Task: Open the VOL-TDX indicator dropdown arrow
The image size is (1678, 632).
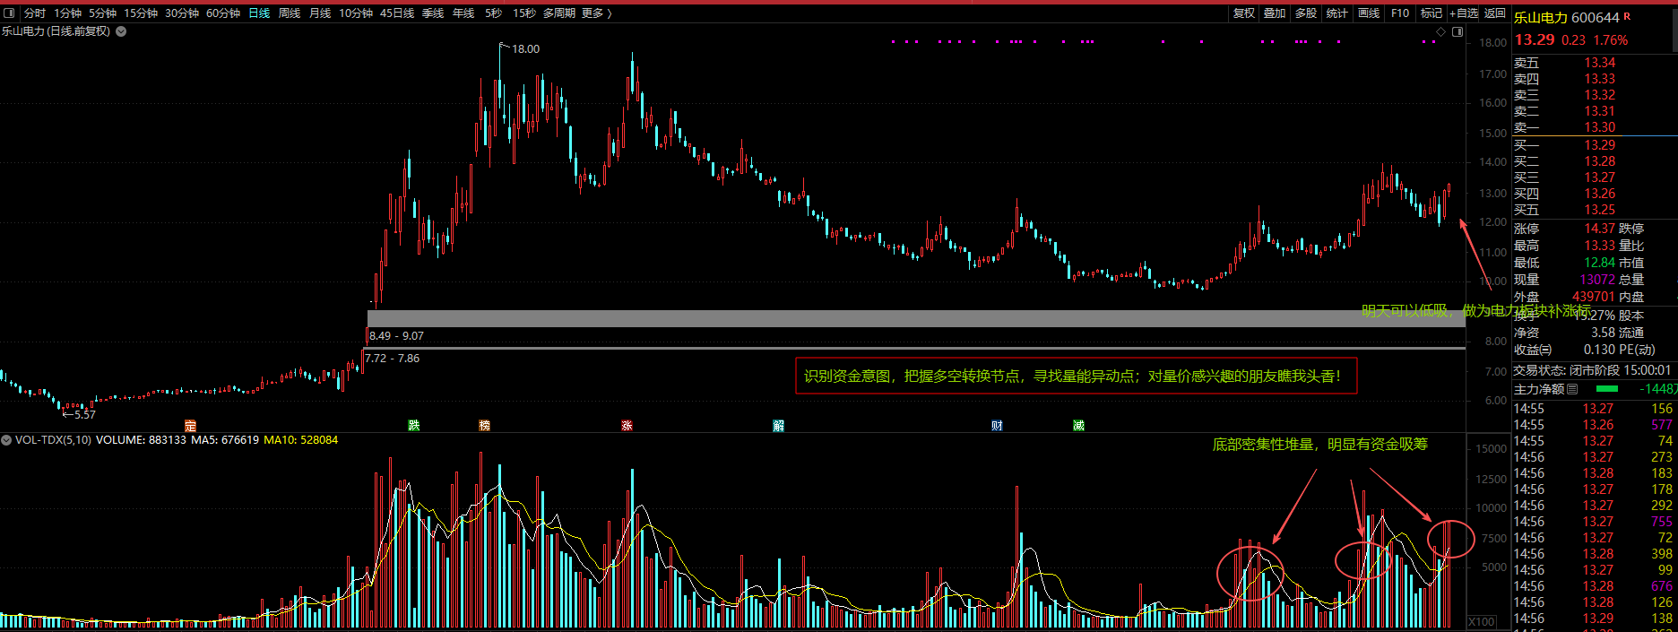Action: coord(6,440)
